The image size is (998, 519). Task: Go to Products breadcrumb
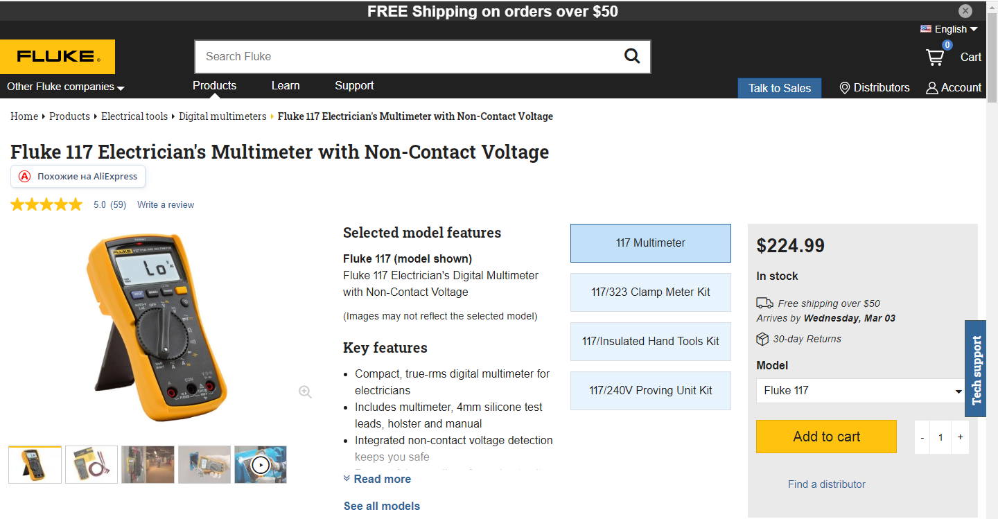[x=69, y=116]
